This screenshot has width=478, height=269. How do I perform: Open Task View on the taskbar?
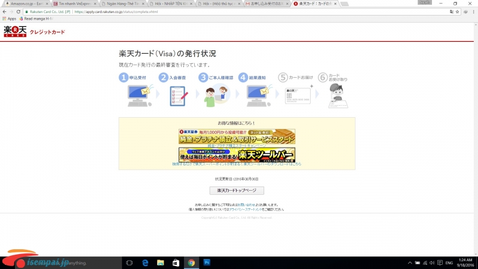129,262
